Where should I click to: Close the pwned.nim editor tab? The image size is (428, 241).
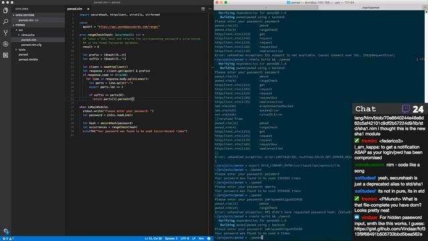point(88,9)
